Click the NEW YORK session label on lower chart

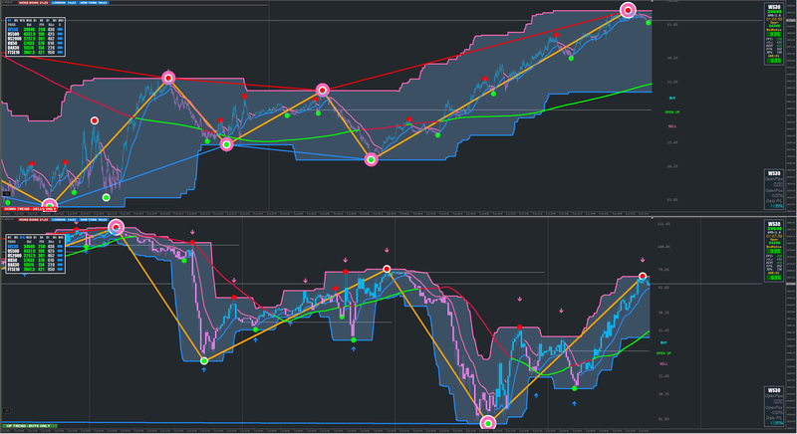click(x=94, y=220)
